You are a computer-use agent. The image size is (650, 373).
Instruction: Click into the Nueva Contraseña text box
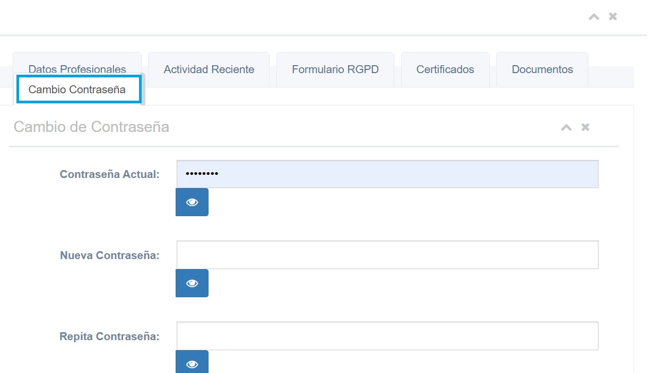tap(387, 255)
